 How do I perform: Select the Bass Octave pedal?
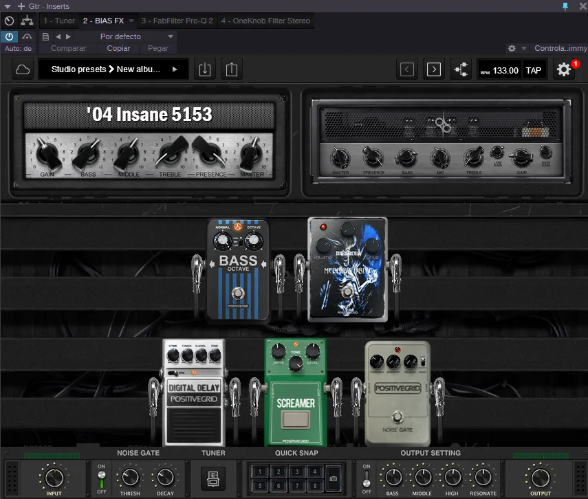[238, 271]
